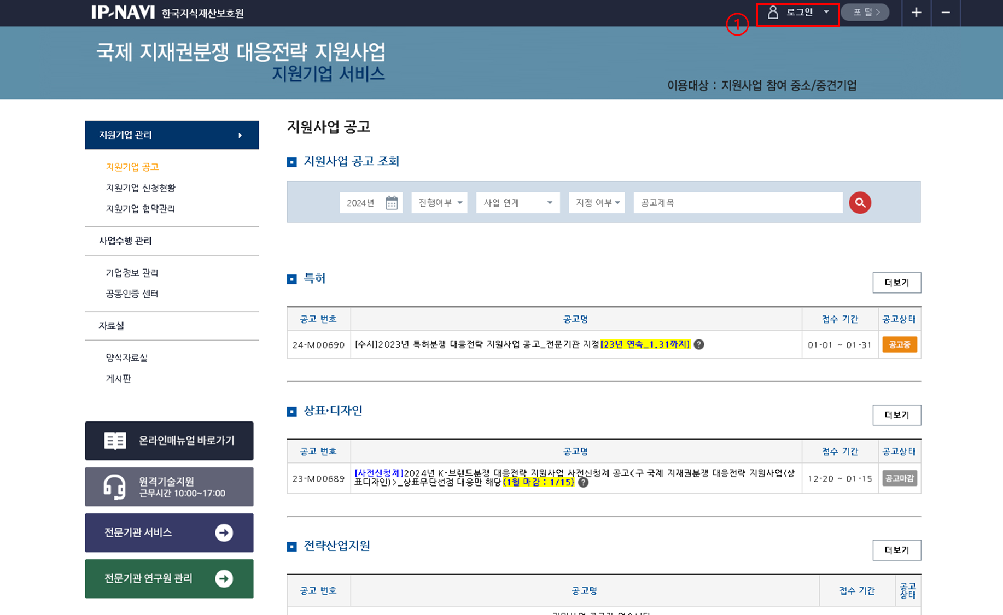
Task: Click the minus zoom-out icon in header
Action: tap(946, 13)
